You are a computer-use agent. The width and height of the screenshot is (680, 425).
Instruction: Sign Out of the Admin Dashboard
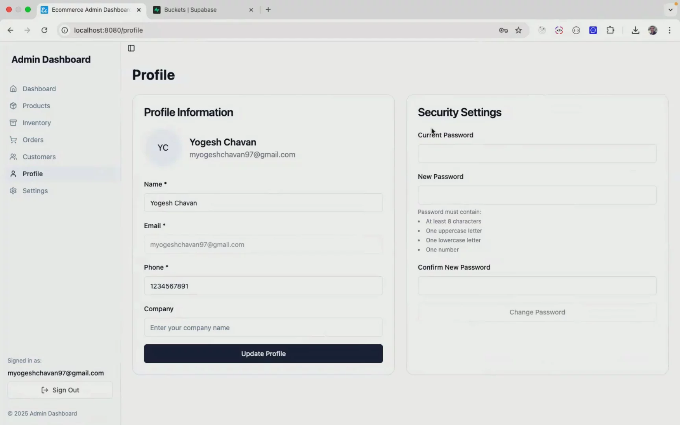(60, 390)
